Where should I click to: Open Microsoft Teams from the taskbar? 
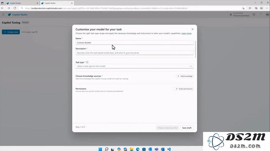click(156, 149)
